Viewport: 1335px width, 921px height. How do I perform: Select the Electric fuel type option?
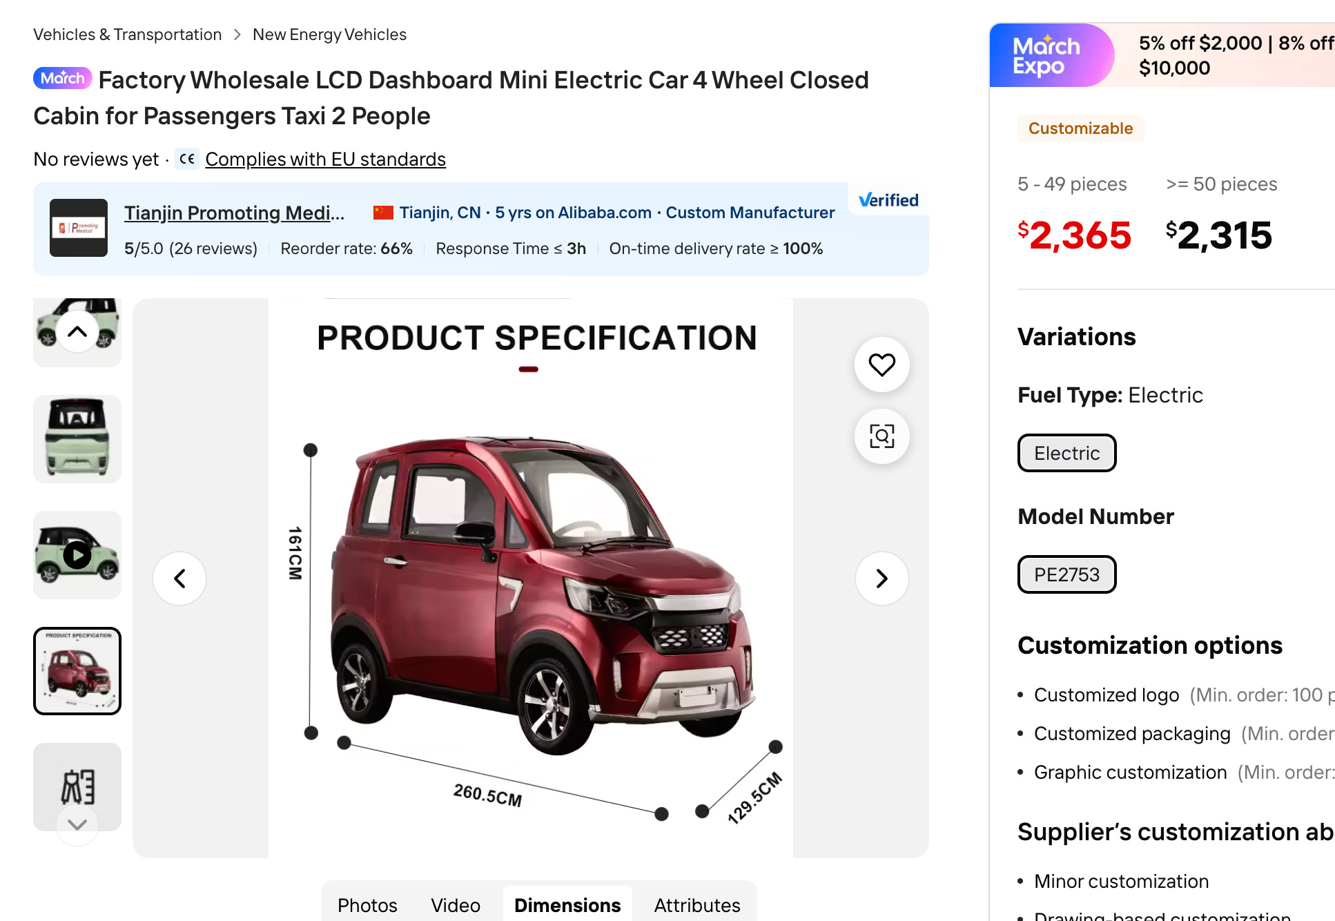pyautogui.click(x=1066, y=453)
